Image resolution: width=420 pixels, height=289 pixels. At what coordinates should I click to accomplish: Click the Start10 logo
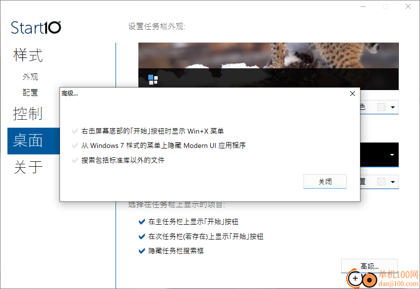(36, 28)
